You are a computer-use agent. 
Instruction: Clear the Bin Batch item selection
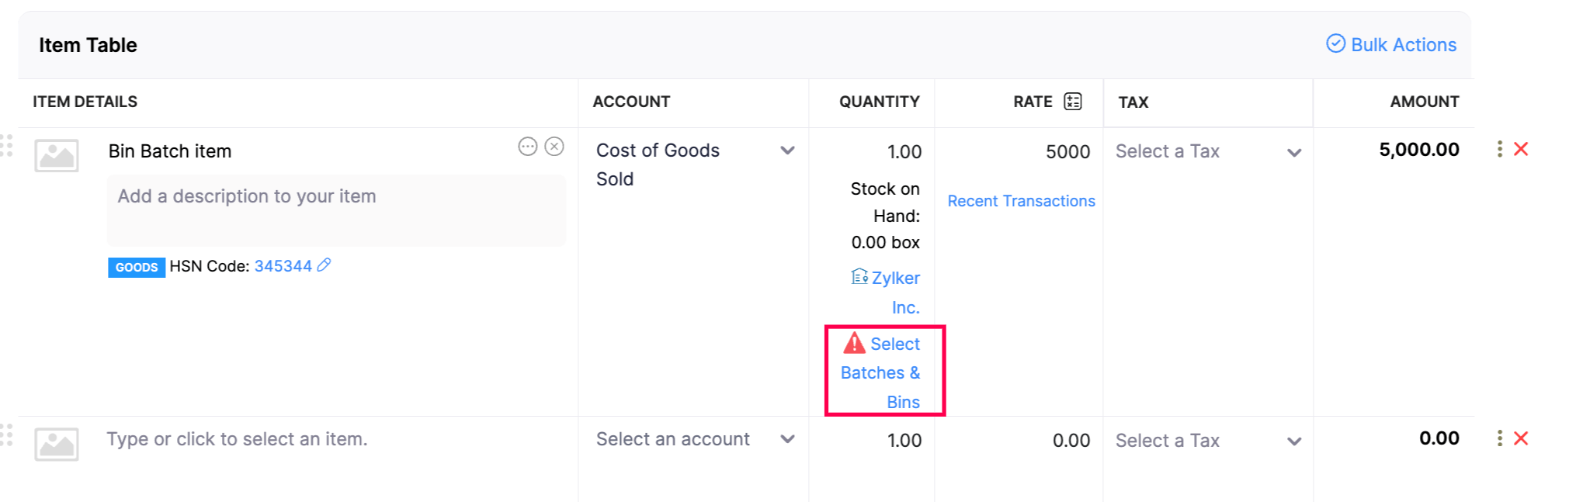554,147
